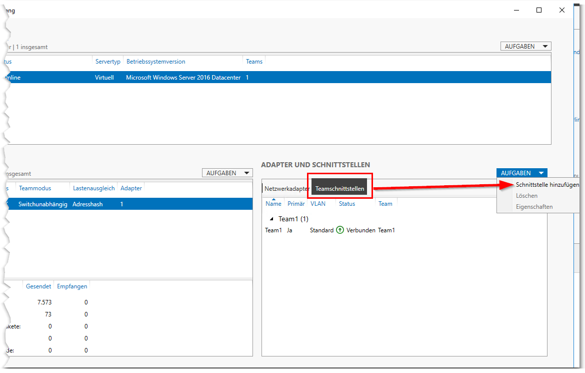Switch to the Netzwerkadapter tab

pos(286,189)
